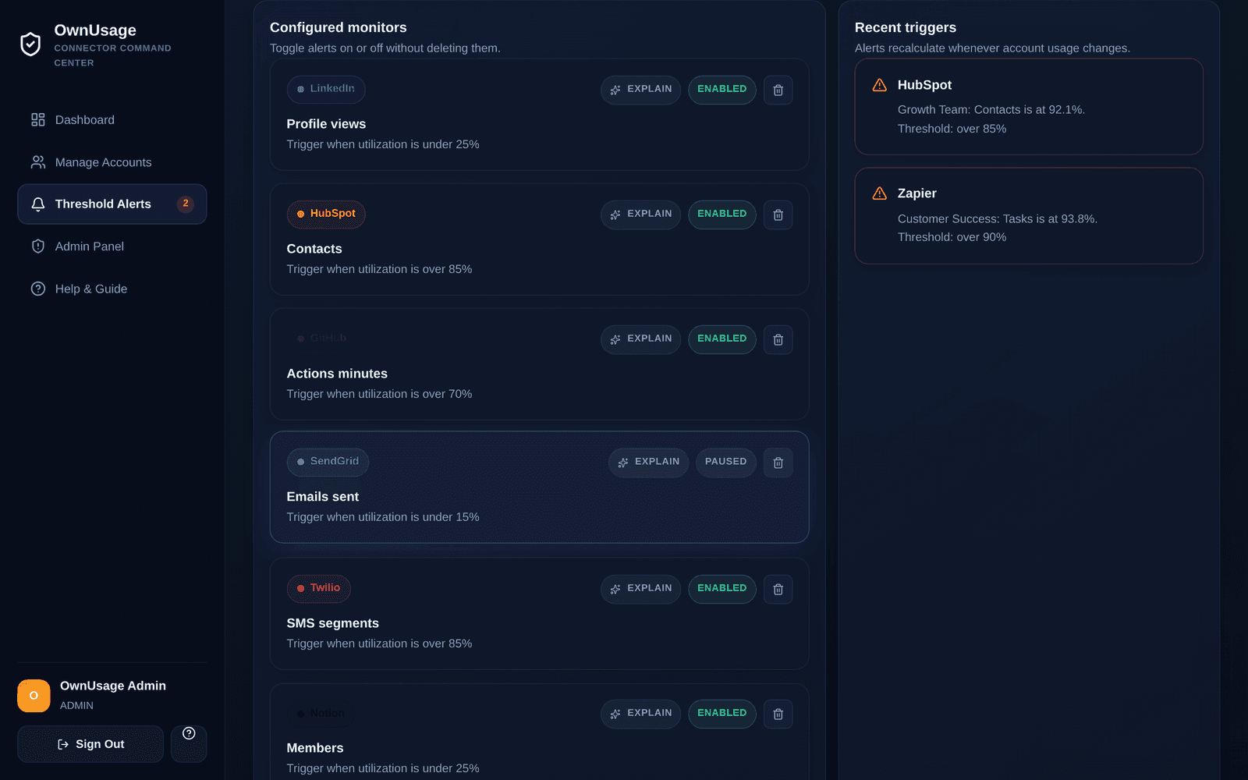The height and width of the screenshot is (780, 1248).
Task: Go to Manage Accounts
Action: click(x=112, y=162)
